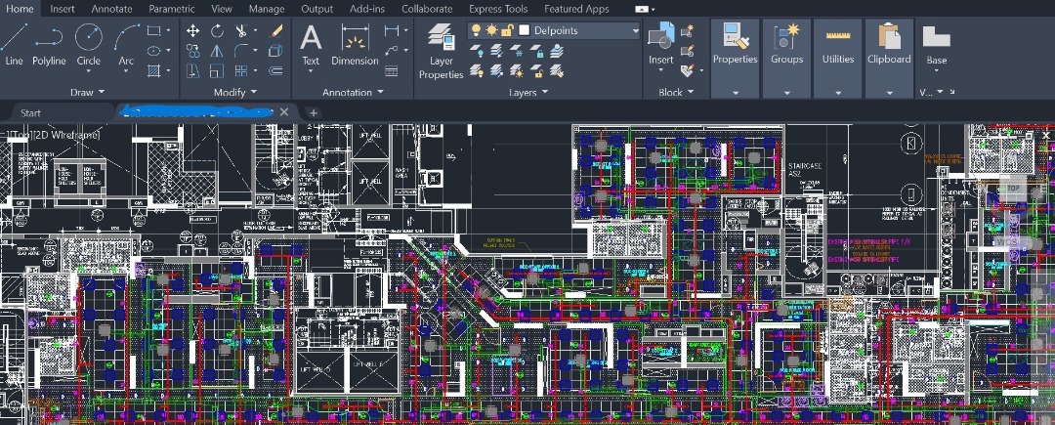
Task: Add a new drawing tab with plus button
Action: point(313,113)
